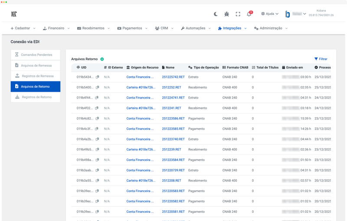Open the notifications bell
Viewport: 347px width, 221px height.
[x=249, y=14]
